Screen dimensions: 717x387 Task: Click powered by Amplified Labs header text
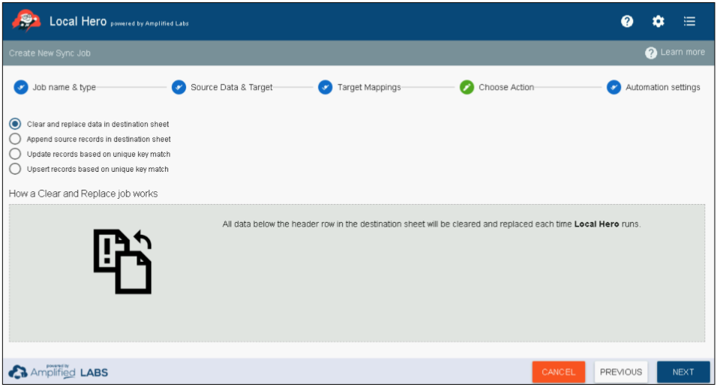149,24
